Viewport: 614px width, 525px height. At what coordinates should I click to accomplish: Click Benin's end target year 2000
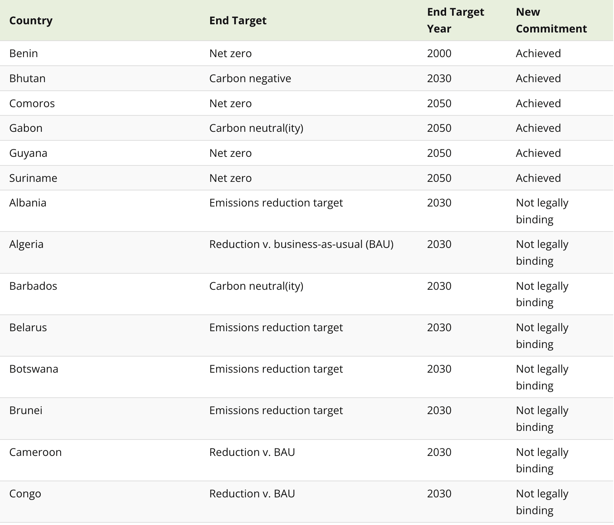click(x=439, y=53)
